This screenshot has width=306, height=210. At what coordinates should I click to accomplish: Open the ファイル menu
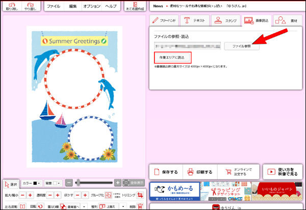click(x=54, y=6)
